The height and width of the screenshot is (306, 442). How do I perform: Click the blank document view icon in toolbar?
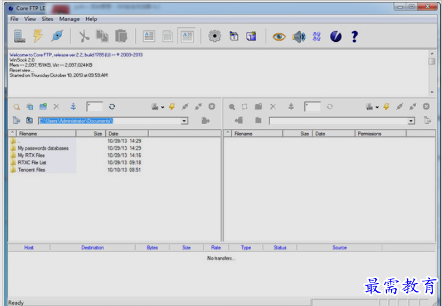(167, 36)
